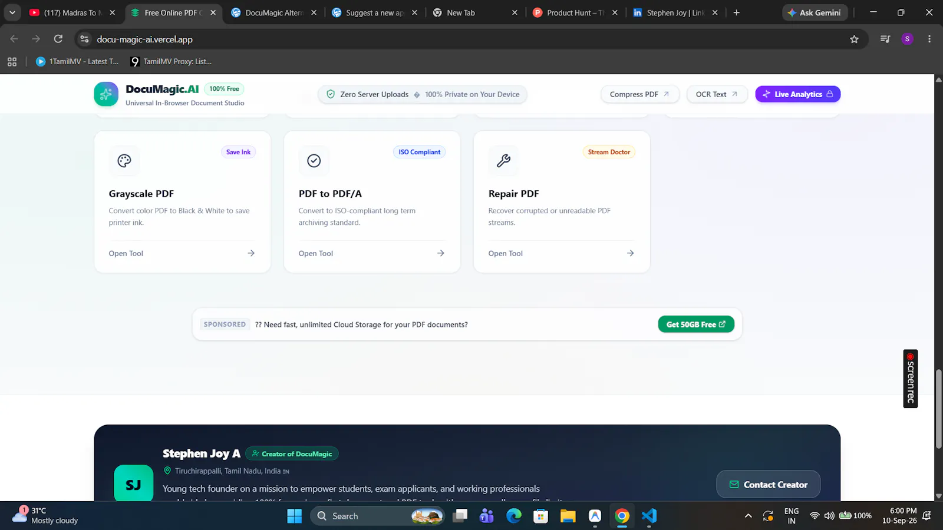The height and width of the screenshot is (530, 943).
Task: Go forward using the browser forward arrow
Action: click(36, 39)
